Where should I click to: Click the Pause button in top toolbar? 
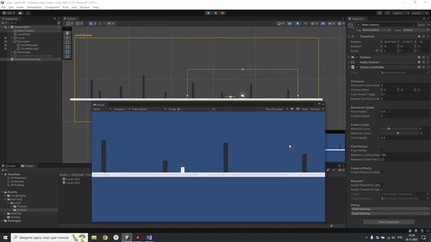[x=215, y=13]
